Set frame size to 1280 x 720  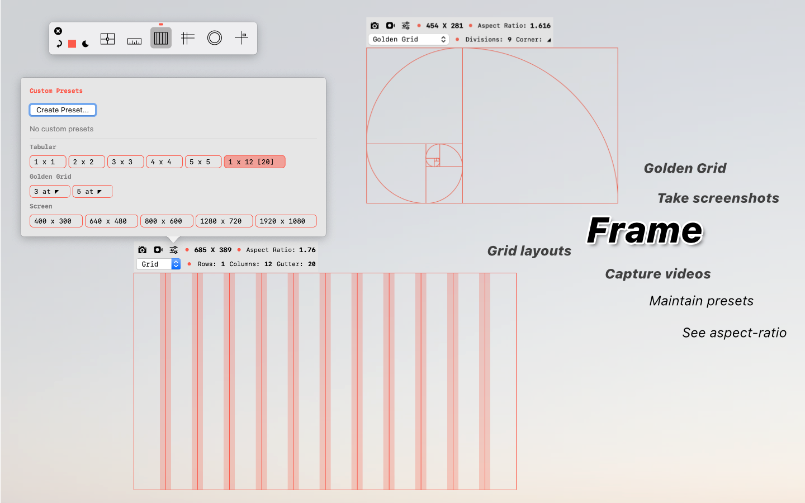pyautogui.click(x=224, y=221)
